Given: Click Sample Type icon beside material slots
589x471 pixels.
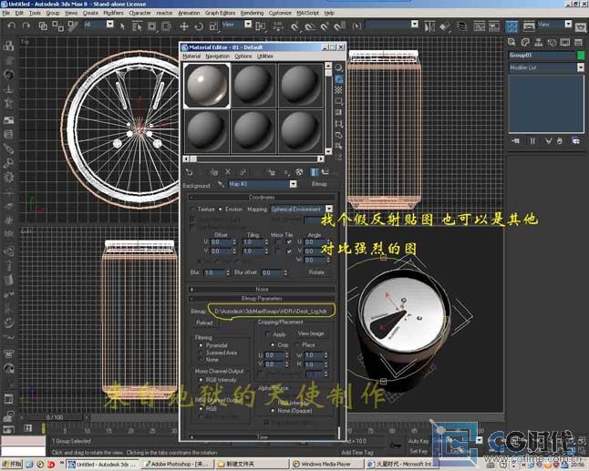Looking at the screenshot, I should pos(339,67).
